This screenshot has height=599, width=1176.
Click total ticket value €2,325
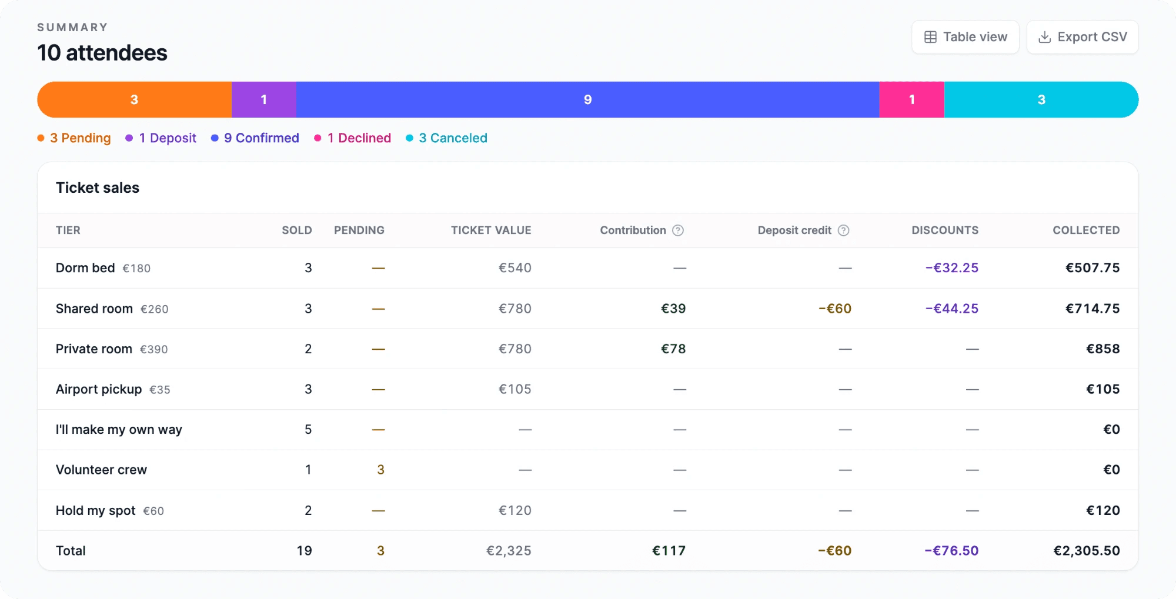click(509, 551)
